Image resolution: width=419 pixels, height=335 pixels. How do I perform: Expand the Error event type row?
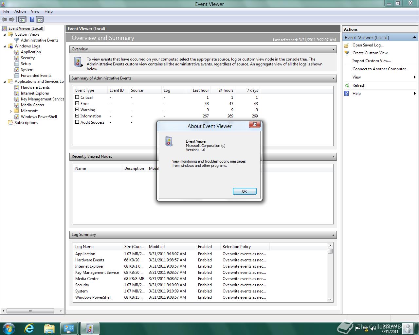coord(77,103)
